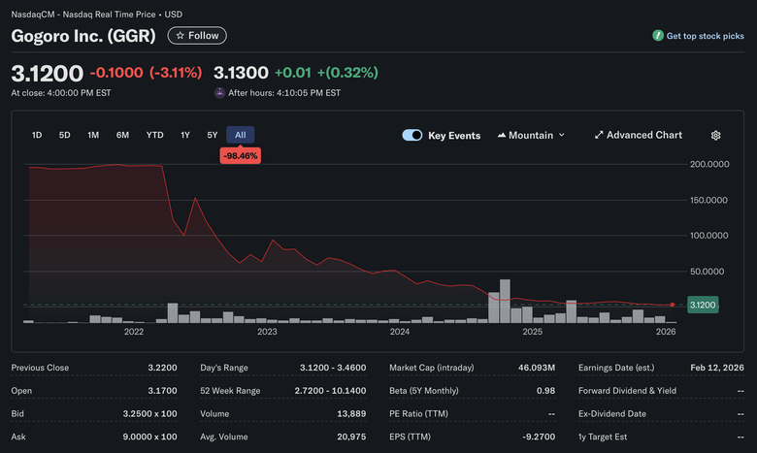Select the All time range
The image size is (757, 453).
(x=241, y=135)
